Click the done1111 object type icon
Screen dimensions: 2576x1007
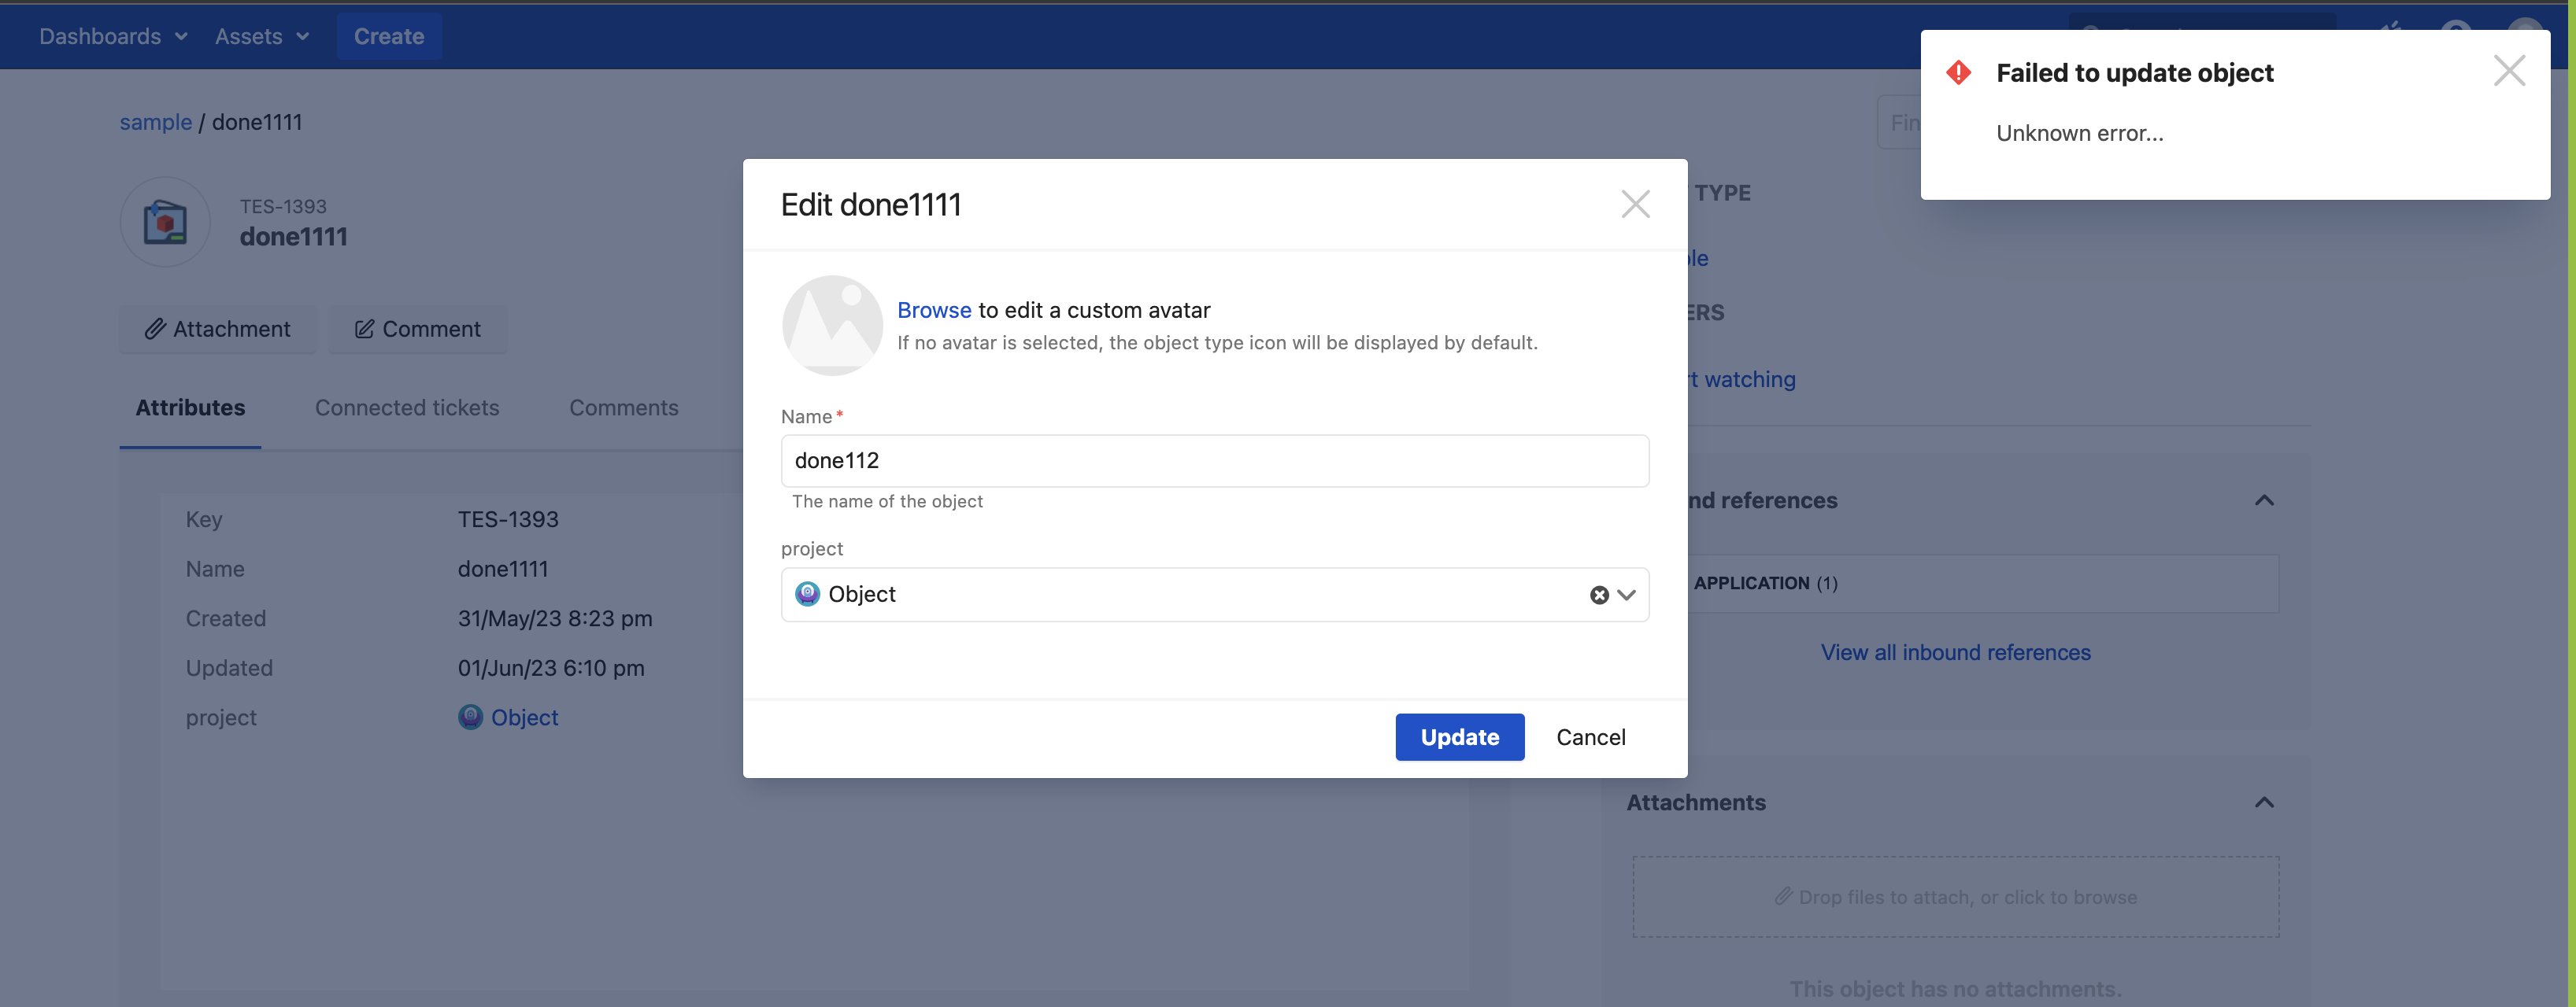tap(165, 222)
